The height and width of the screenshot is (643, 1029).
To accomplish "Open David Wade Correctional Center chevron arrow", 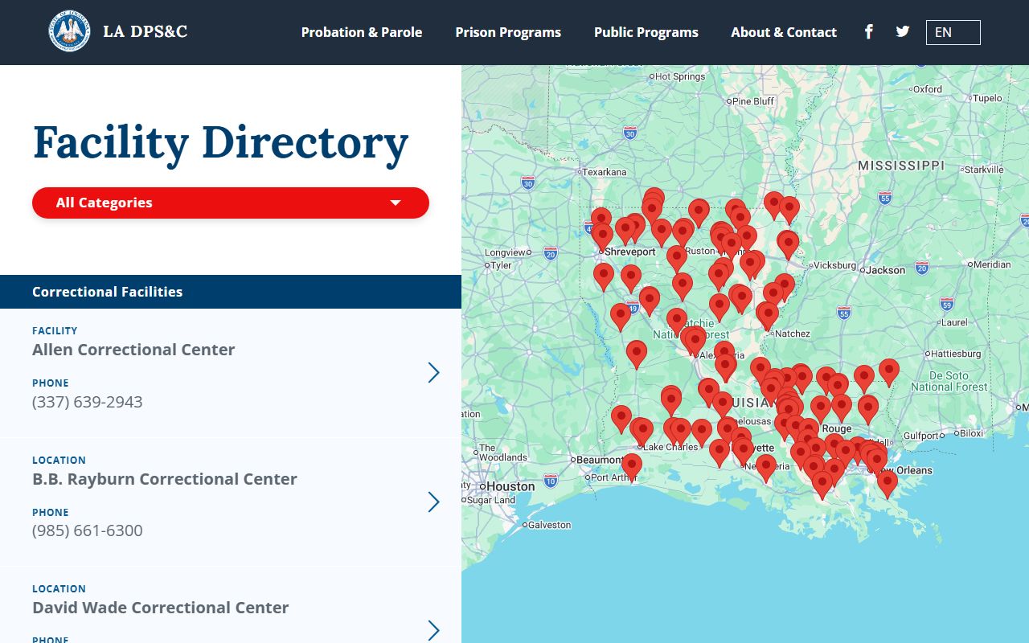I will [x=434, y=630].
